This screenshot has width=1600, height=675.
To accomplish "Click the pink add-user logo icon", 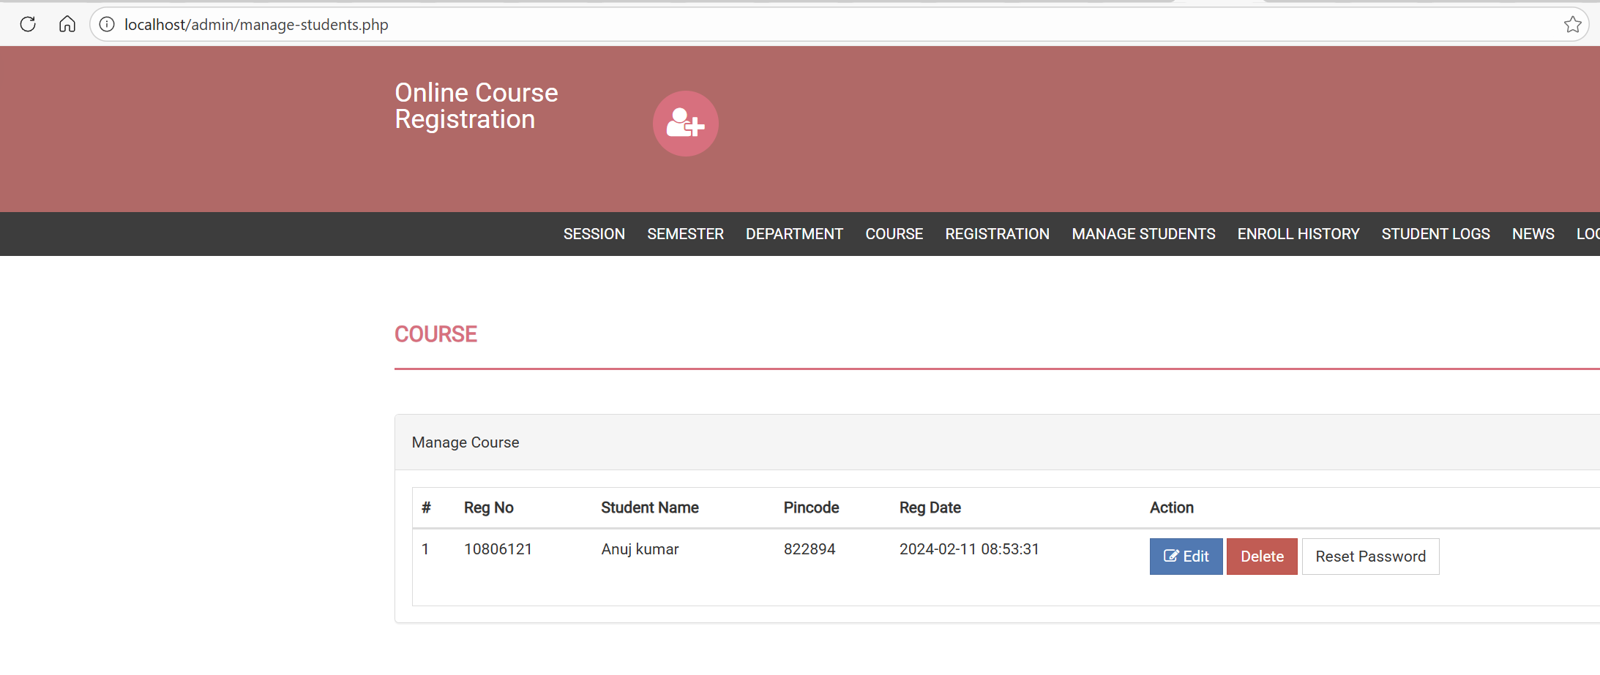I will point(685,124).
